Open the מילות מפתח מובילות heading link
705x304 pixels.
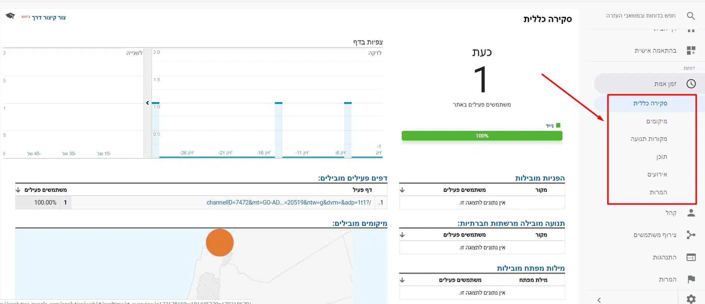(531, 268)
